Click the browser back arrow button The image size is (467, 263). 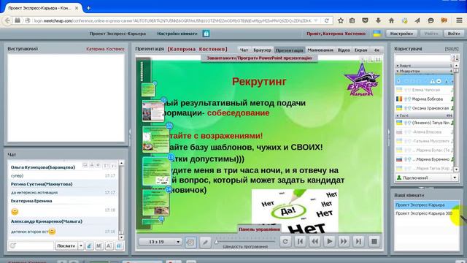click(7, 20)
